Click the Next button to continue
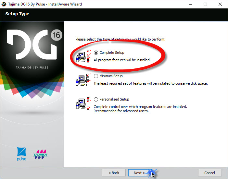The image size is (228, 179). [x=139, y=173]
